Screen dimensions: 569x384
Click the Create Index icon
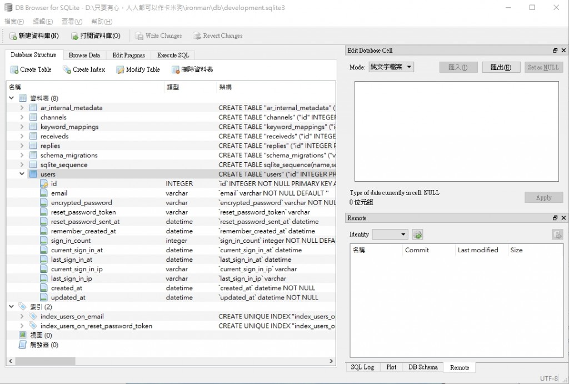[67, 69]
